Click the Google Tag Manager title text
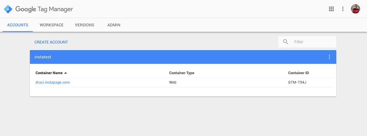This screenshot has width=367, height=136. point(44,9)
